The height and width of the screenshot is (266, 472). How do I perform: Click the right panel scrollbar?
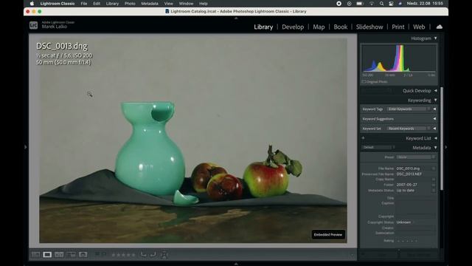pyautogui.click(x=442, y=139)
